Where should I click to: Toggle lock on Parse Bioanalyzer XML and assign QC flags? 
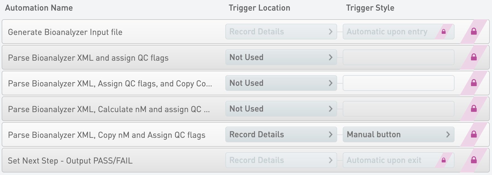[474, 57]
